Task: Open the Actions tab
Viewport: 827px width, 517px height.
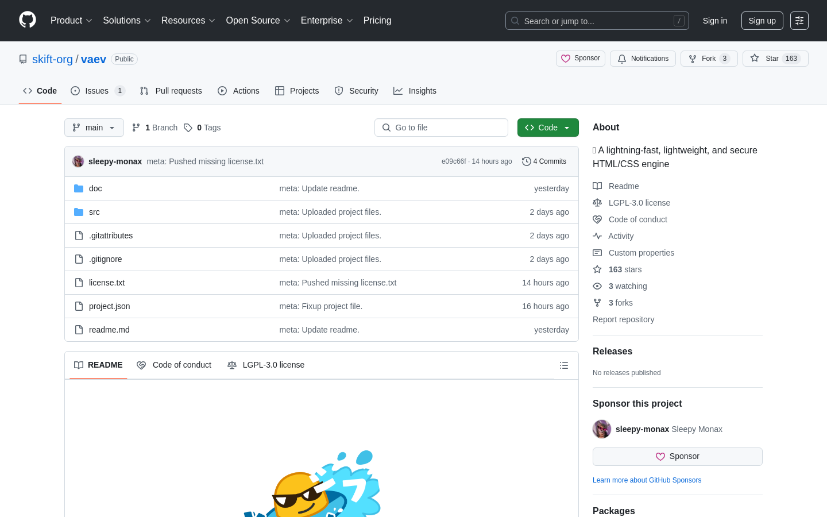Action: click(x=238, y=91)
